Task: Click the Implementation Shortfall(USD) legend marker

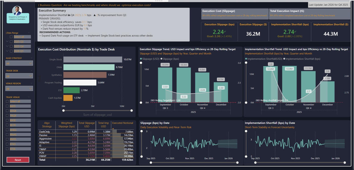Action: pyautogui.click(x=246, y=59)
